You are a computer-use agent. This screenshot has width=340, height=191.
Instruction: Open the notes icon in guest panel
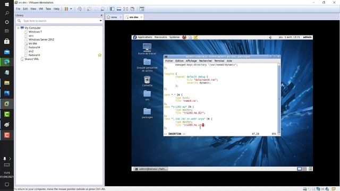tap(196, 37)
